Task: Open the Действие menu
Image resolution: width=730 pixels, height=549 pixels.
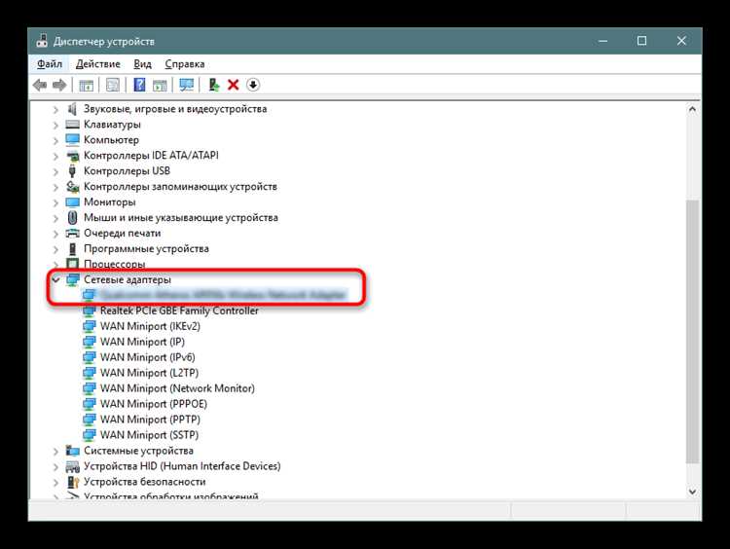Action: [97, 64]
